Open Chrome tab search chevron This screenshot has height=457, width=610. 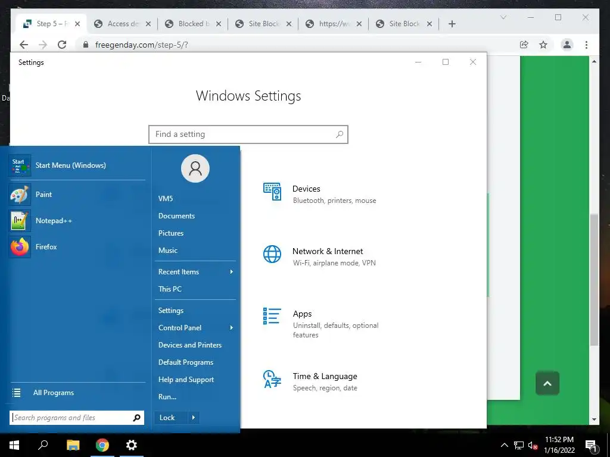(x=503, y=17)
